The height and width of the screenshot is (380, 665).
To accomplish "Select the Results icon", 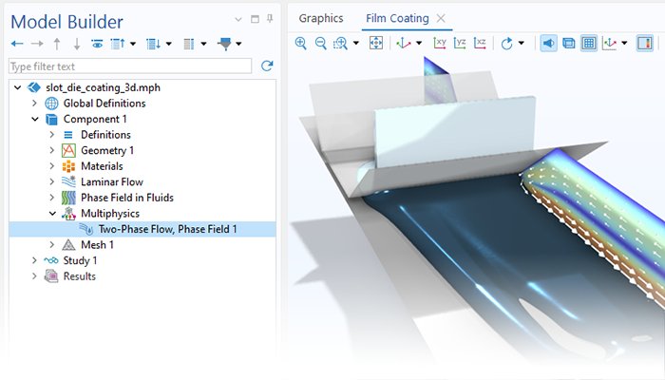I will 51,276.
